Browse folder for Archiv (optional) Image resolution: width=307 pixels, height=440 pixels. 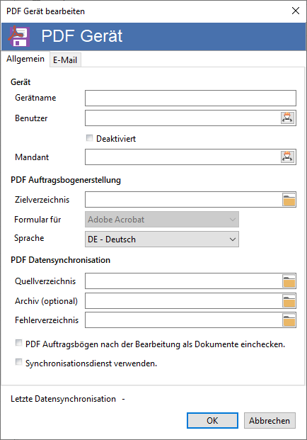(x=289, y=301)
